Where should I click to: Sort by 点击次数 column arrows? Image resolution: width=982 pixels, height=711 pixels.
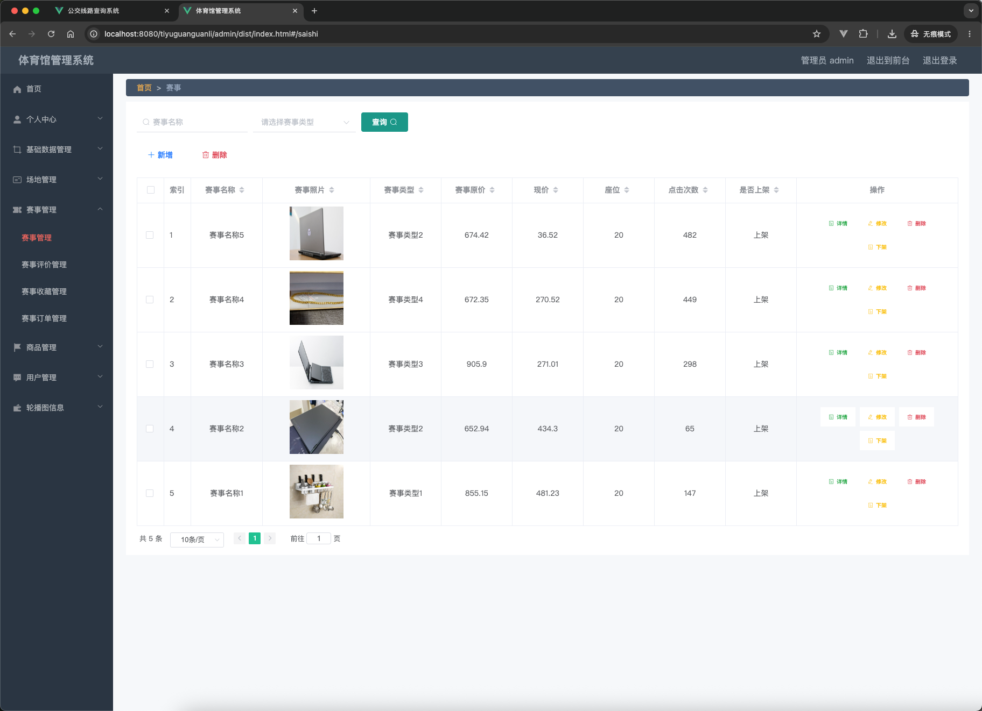(705, 190)
